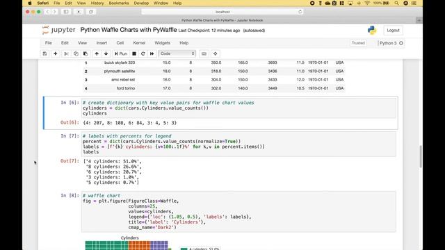Click the Last Checkpoint text
445x250 pixels.
pos(209,31)
